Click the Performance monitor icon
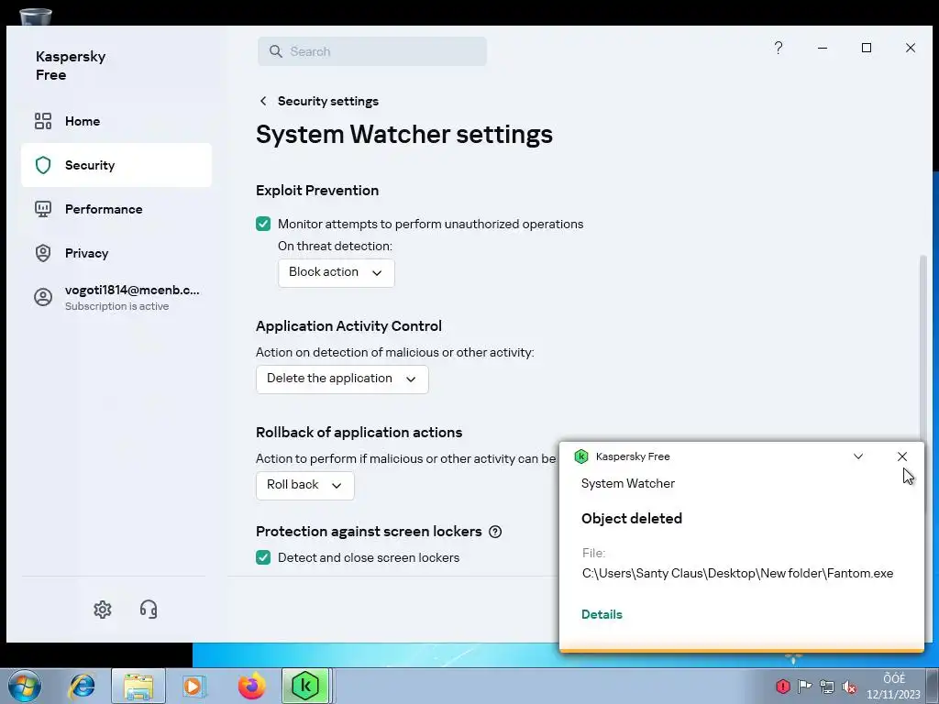Viewport: 939px width, 704px height. coord(43,209)
